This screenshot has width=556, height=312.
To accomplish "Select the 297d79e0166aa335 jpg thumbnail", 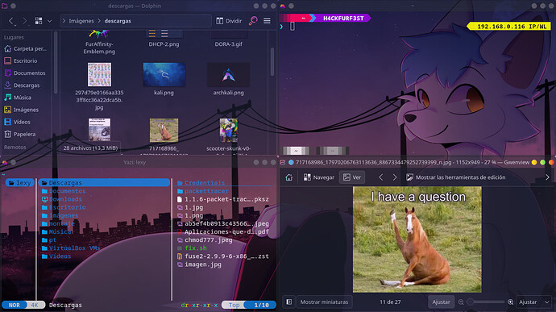I will tap(99, 74).
